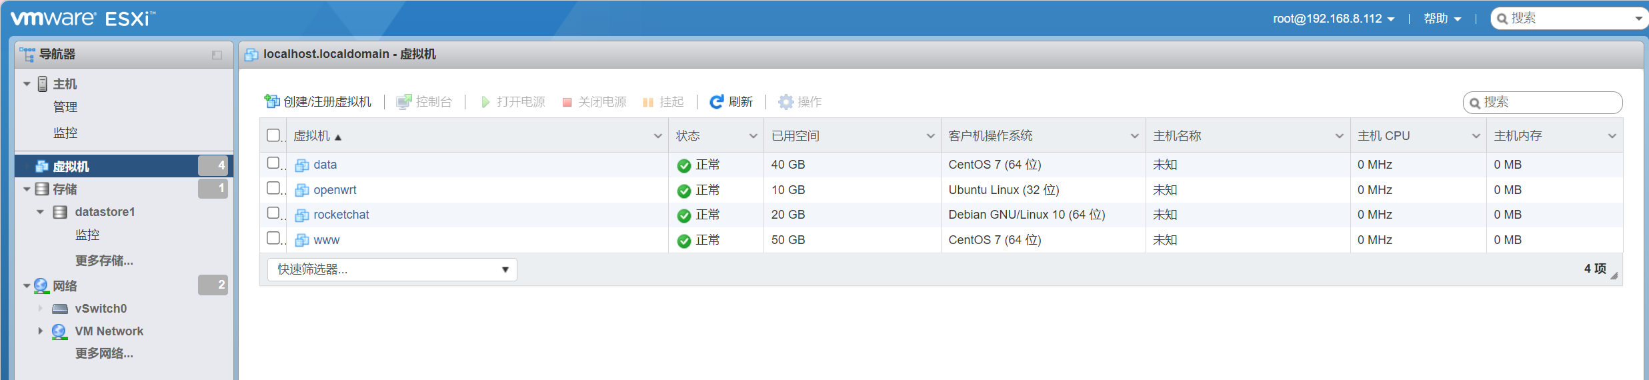Click 创建/注册虚拟机 button text

(x=327, y=102)
